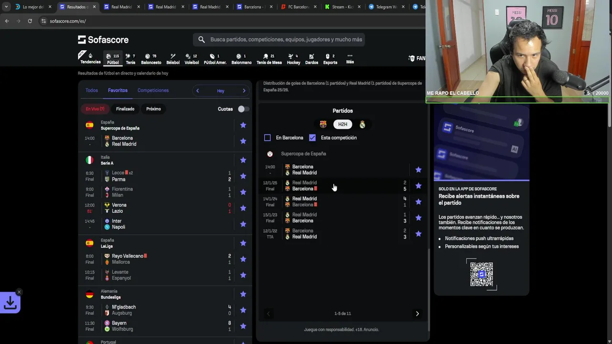Open the Fútbol Amer. sport category
The height and width of the screenshot is (344, 612).
tap(215, 59)
